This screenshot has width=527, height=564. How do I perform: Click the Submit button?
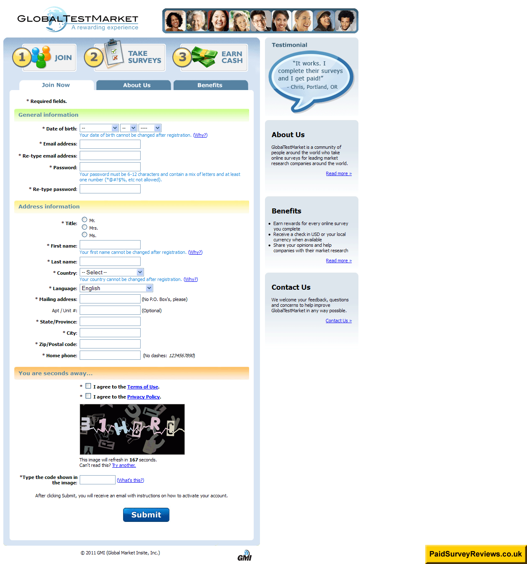pos(146,515)
